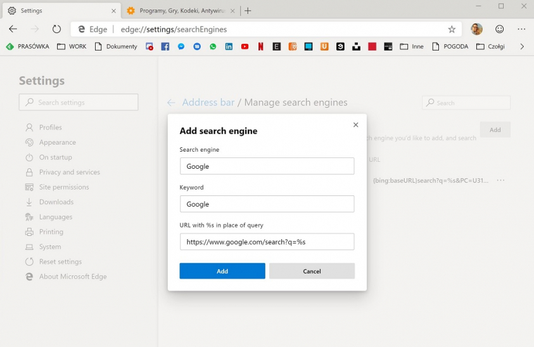Click the blue round chat bookmark icon

pos(197,47)
